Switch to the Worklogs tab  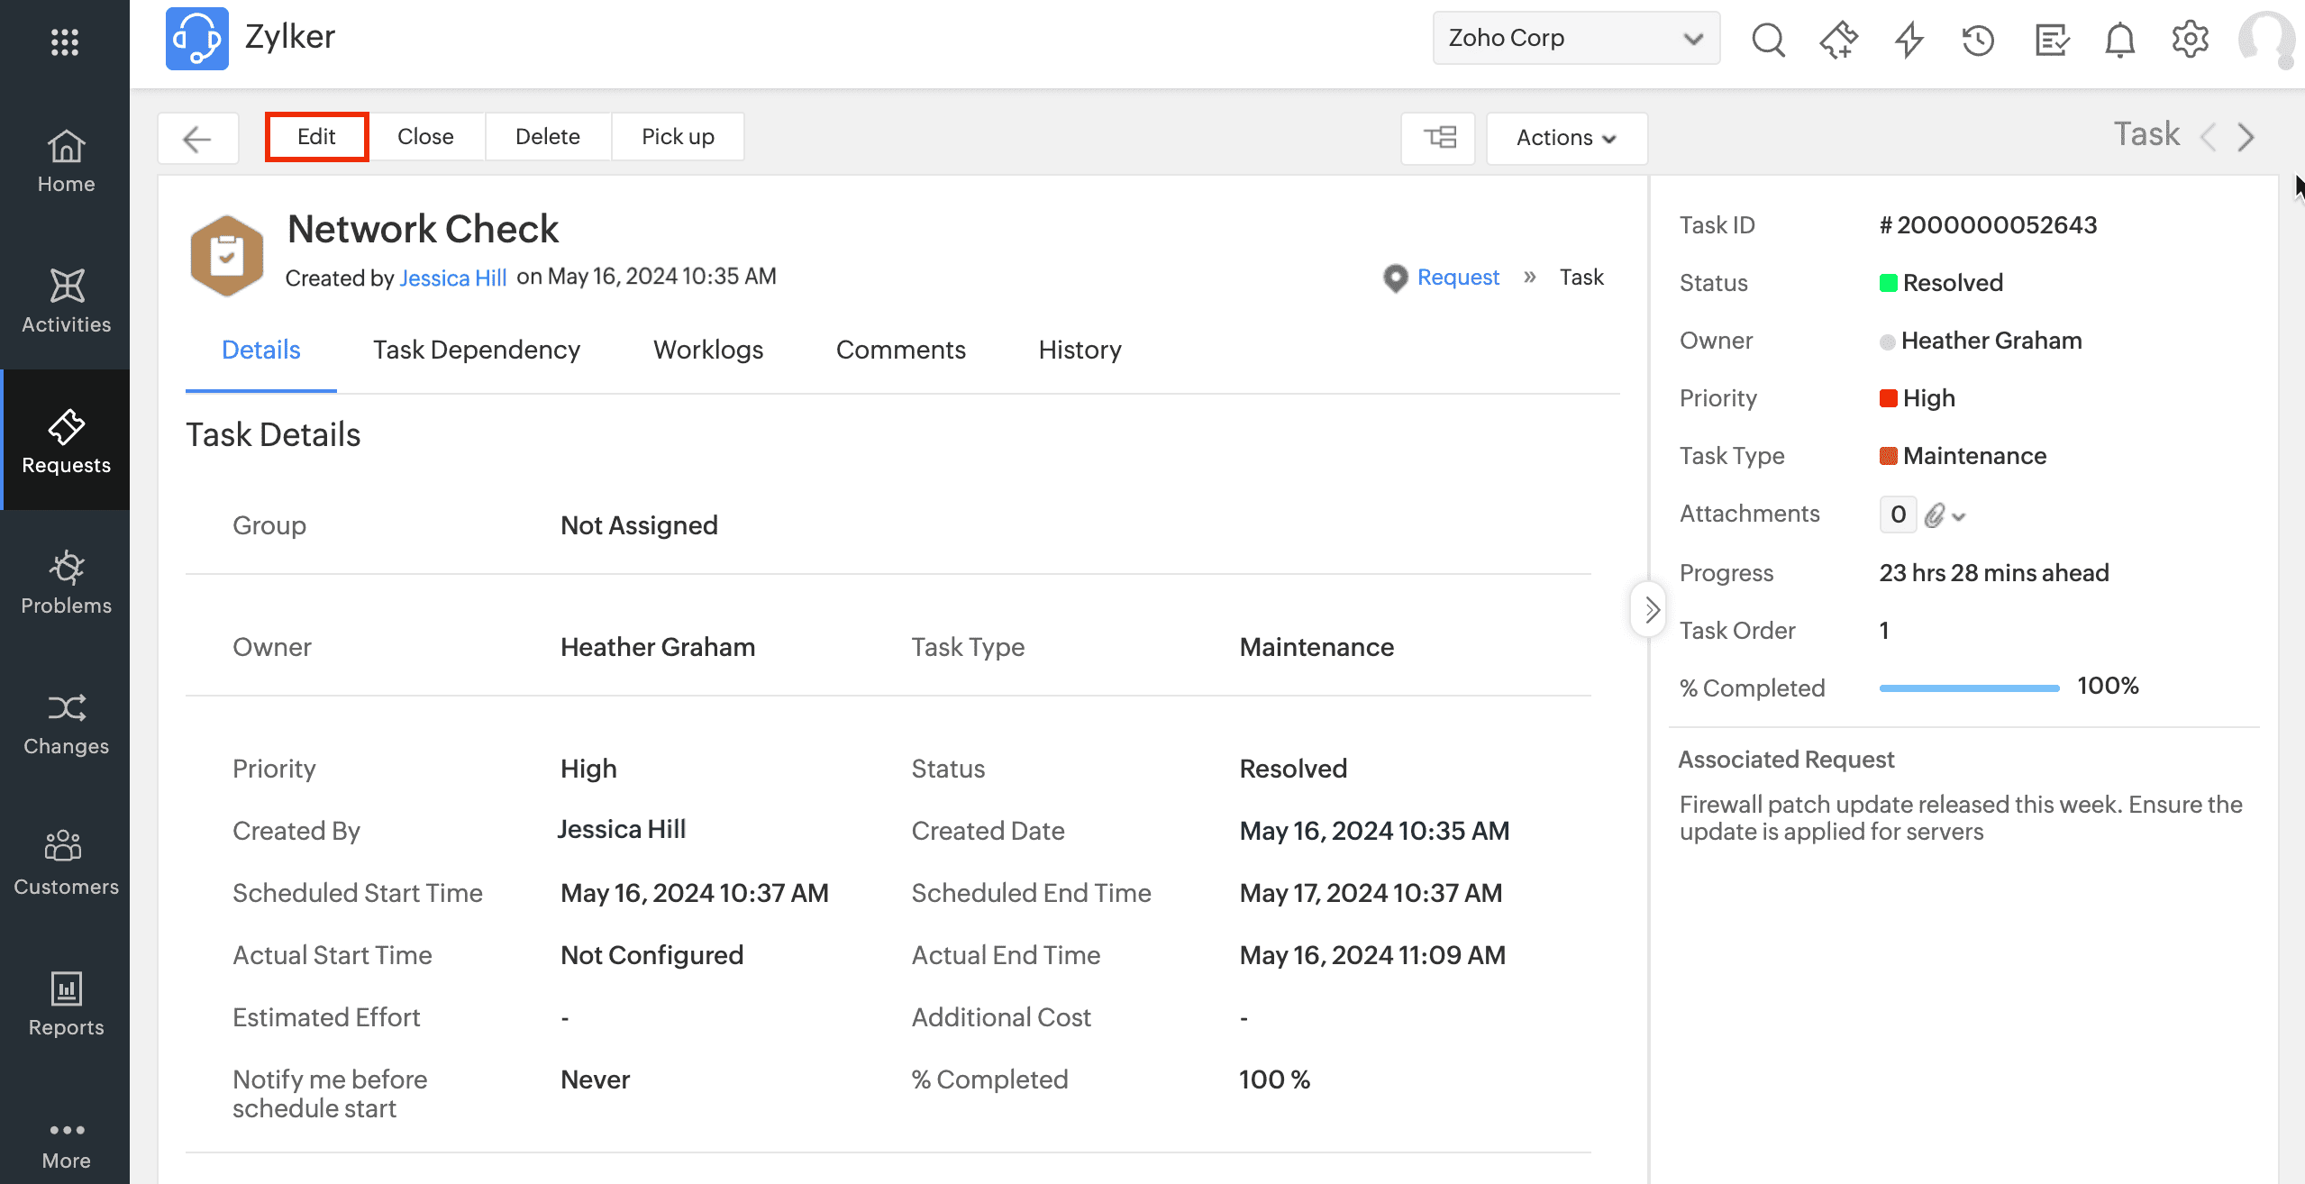[x=707, y=350]
